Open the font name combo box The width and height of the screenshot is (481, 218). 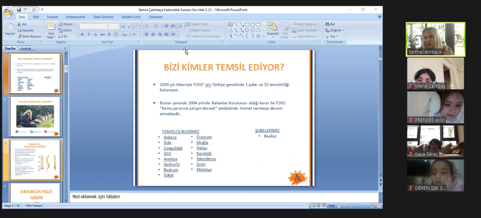93,26
